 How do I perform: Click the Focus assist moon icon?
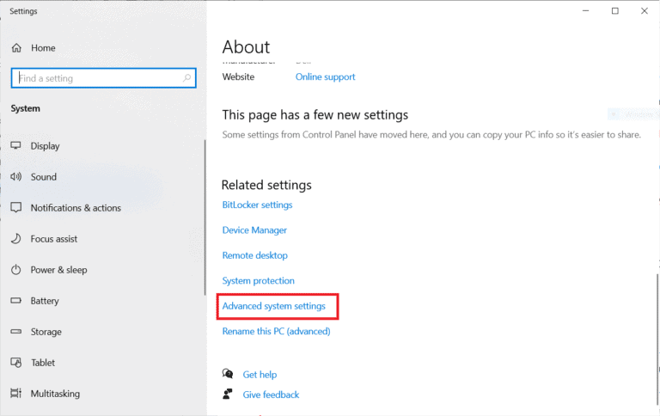(x=16, y=239)
